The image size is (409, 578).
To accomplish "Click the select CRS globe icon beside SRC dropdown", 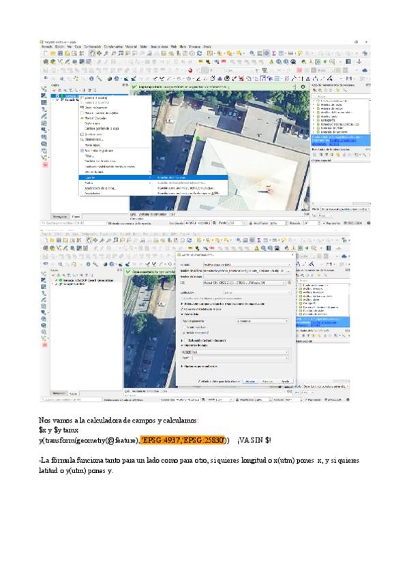I will (290, 283).
